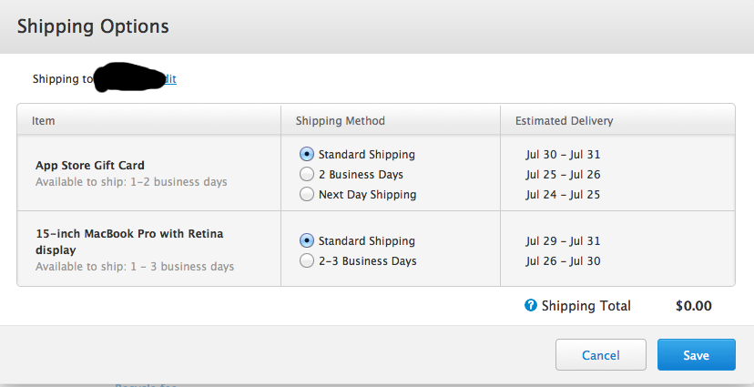Open the Edit link next to Shipping to
The image size is (754, 387).
tap(170, 79)
